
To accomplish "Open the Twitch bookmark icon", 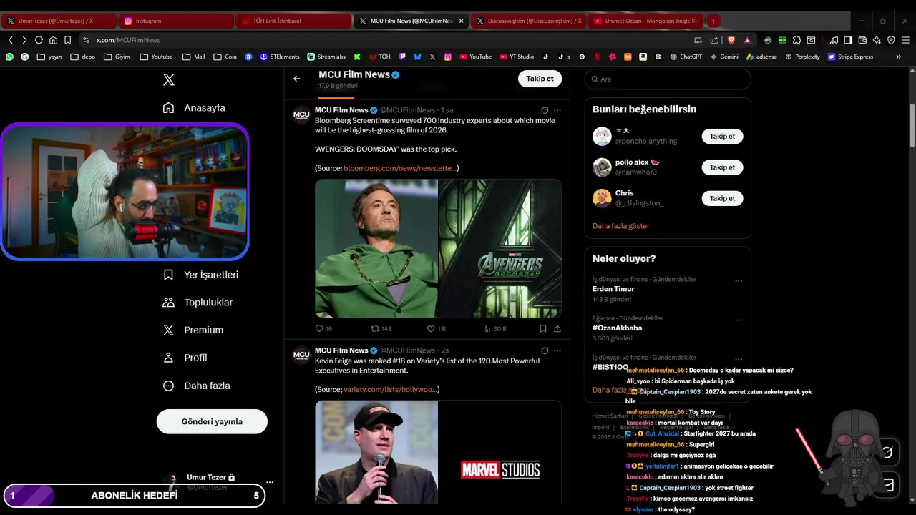I will pos(402,57).
